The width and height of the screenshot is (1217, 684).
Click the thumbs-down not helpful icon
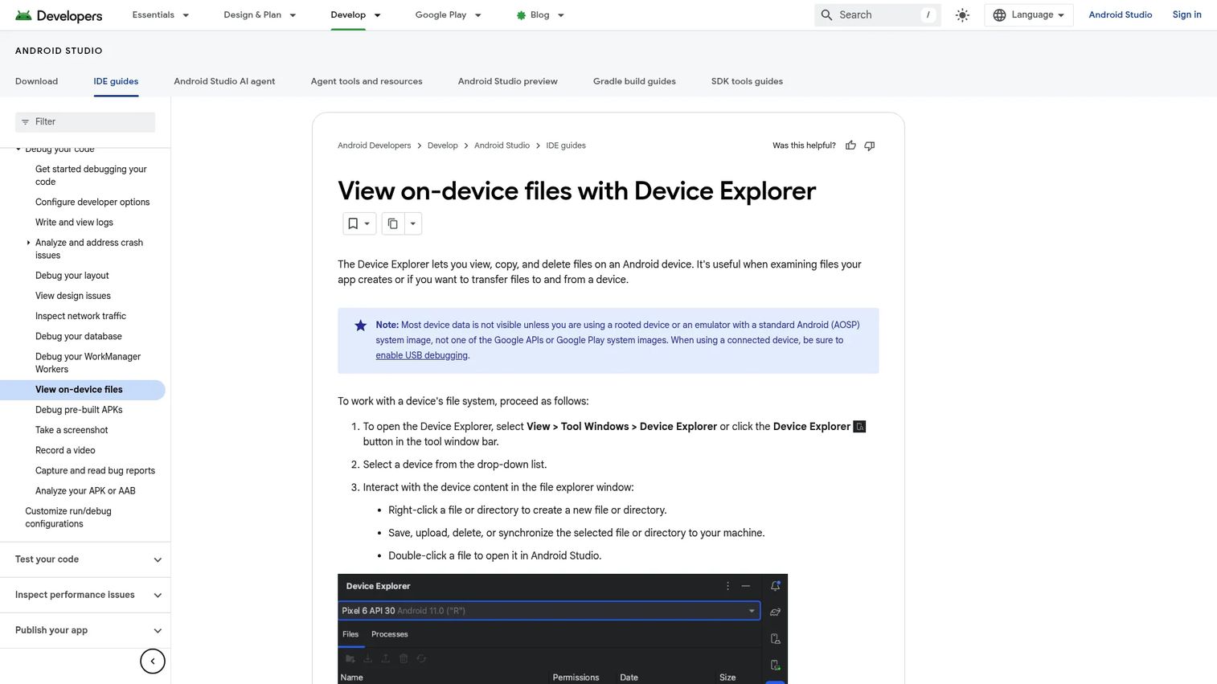click(x=869, y=145)
